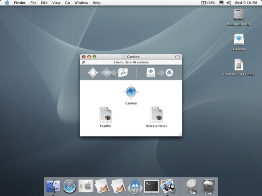Click the '3 items, Zero KB available' status text

pos(131,63)
